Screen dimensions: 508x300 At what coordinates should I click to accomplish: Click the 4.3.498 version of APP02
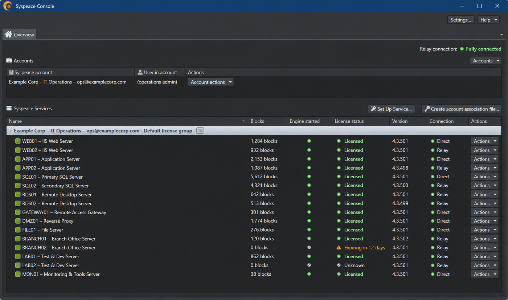[400, 168]
